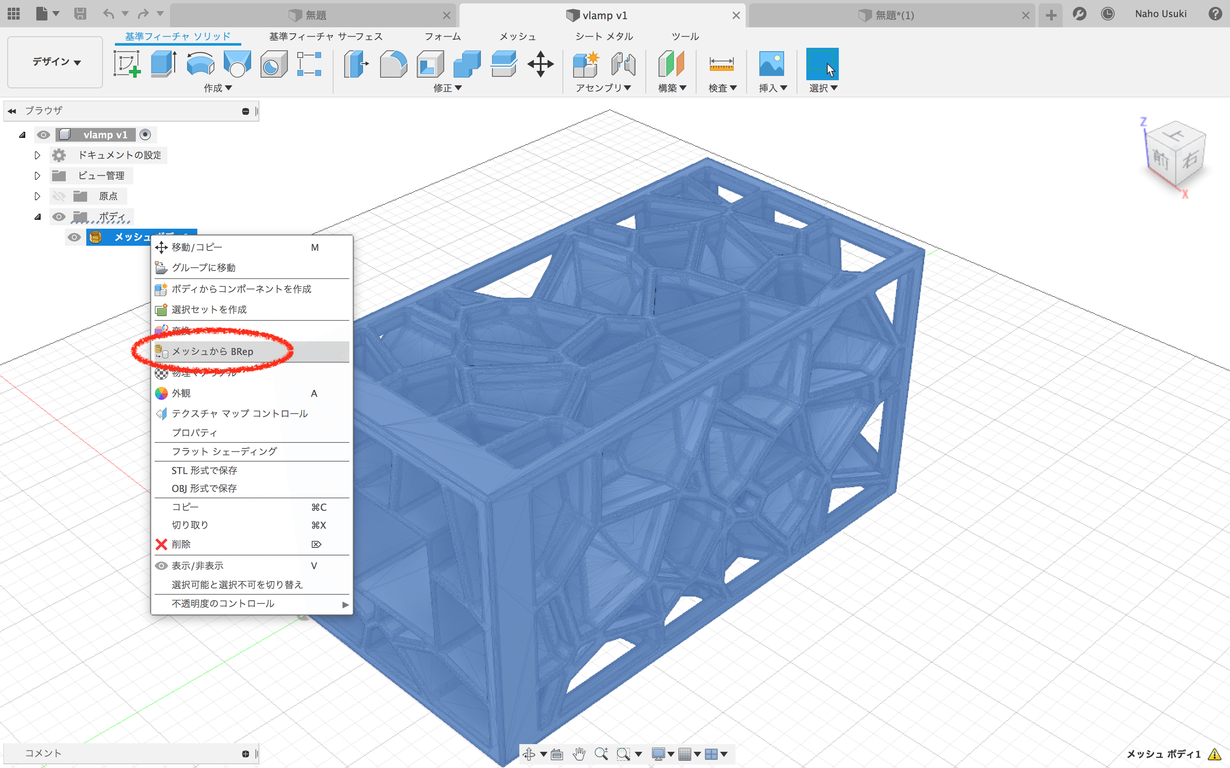Click the ViewCube in the corner

1176,155
